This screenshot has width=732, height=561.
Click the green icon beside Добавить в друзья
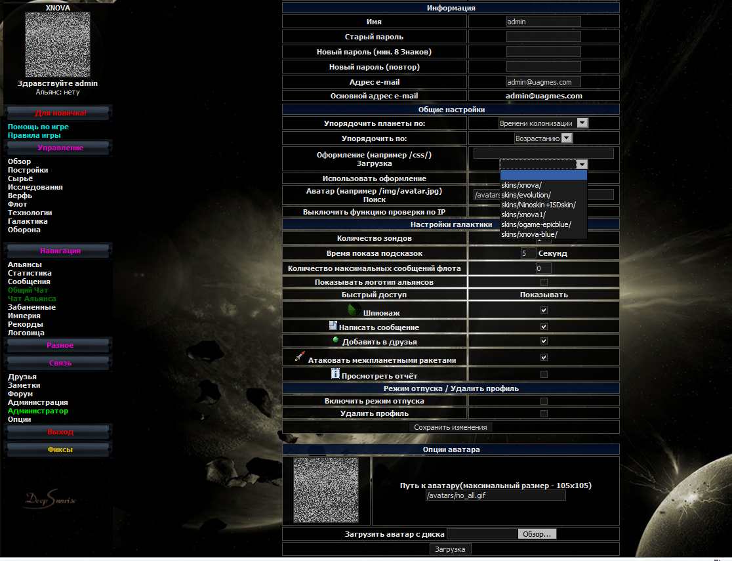coord(335,340)
